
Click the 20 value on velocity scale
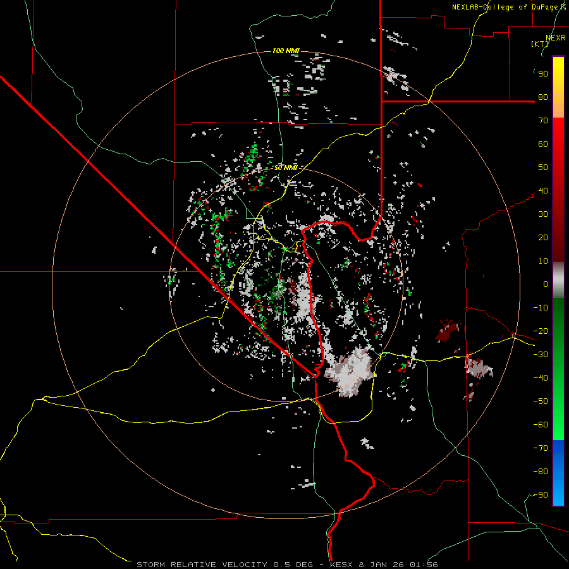point(543,238)
